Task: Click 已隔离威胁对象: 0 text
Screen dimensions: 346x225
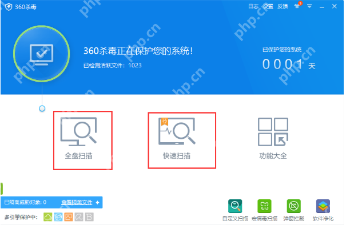Action: pyautogui.click(x=25, y=202)
